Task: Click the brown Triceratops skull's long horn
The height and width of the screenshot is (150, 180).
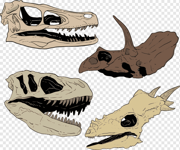Action: click(x=122, y=30)
